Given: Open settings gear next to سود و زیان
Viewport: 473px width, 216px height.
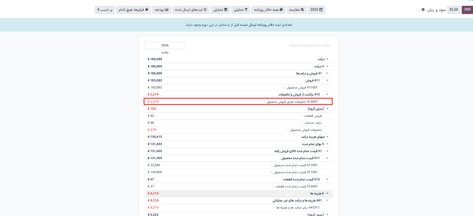Looking at the screenshot, I should pyautogui.click(x=423, y=10).
